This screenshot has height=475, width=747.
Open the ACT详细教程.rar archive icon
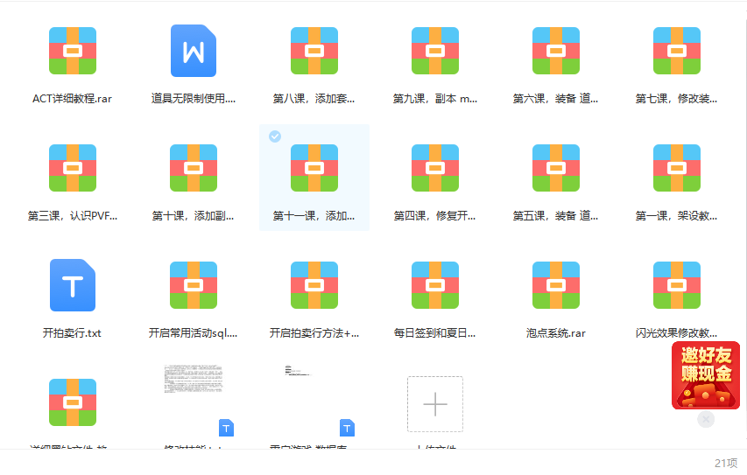[73, 51]
